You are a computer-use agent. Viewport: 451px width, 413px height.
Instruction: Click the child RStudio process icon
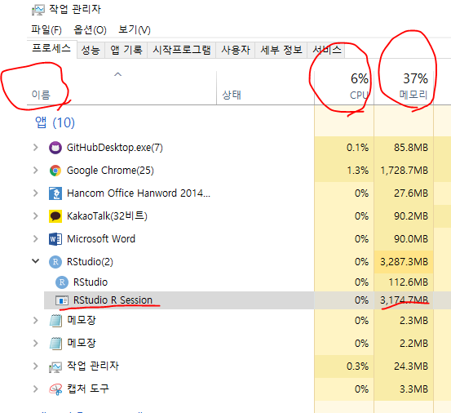pyautogui.click(x=62, y=282)
